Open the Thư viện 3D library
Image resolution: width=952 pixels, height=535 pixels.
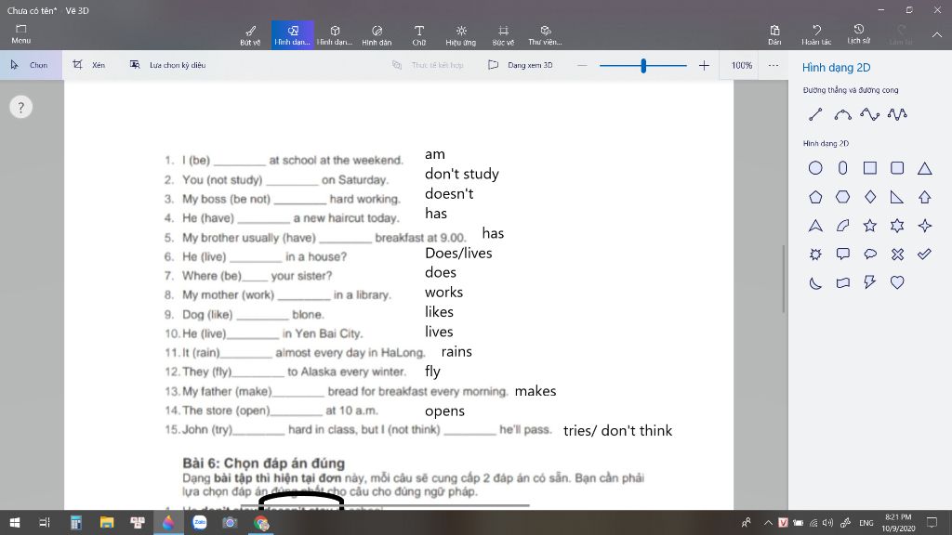pyautogui.click(x=545, y=35)
